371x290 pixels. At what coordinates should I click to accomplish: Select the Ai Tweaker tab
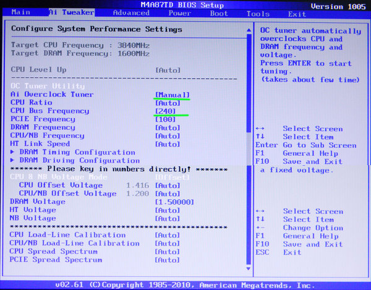72,12
